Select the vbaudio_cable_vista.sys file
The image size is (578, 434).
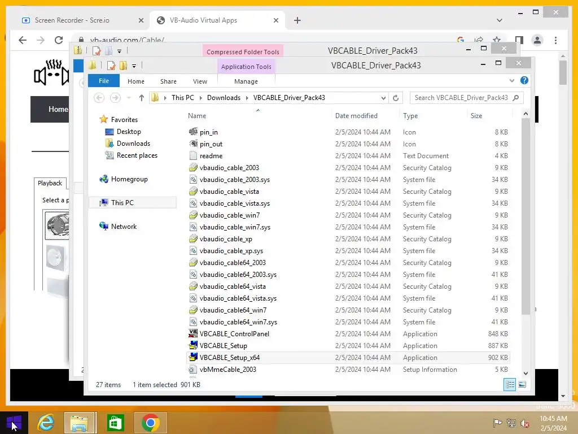click(x=234, y=203)
